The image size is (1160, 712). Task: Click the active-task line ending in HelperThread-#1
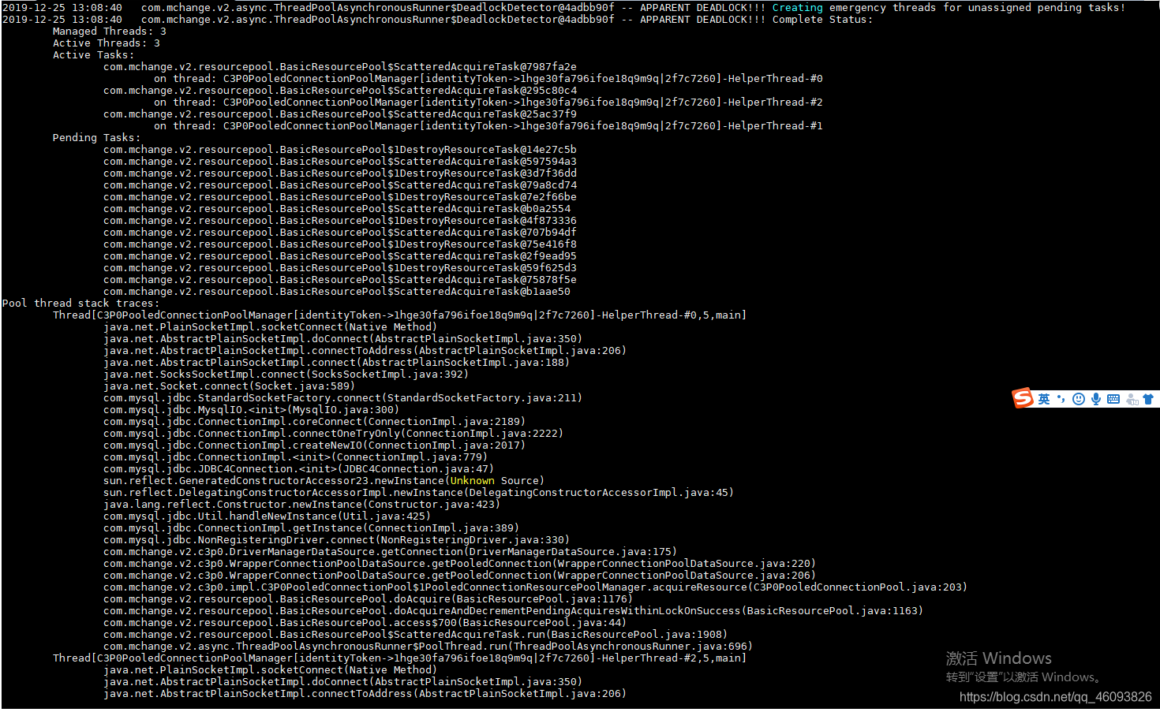coord(488,126)
